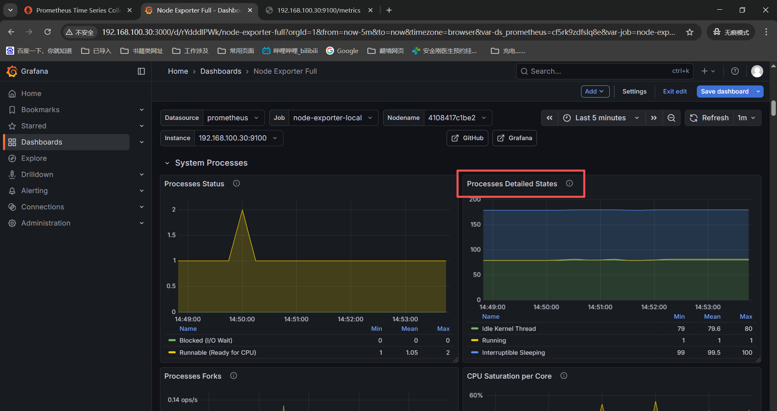Open the Grafana external link
The width and height of the screenshot is (777, 411).
coord(515,138)
